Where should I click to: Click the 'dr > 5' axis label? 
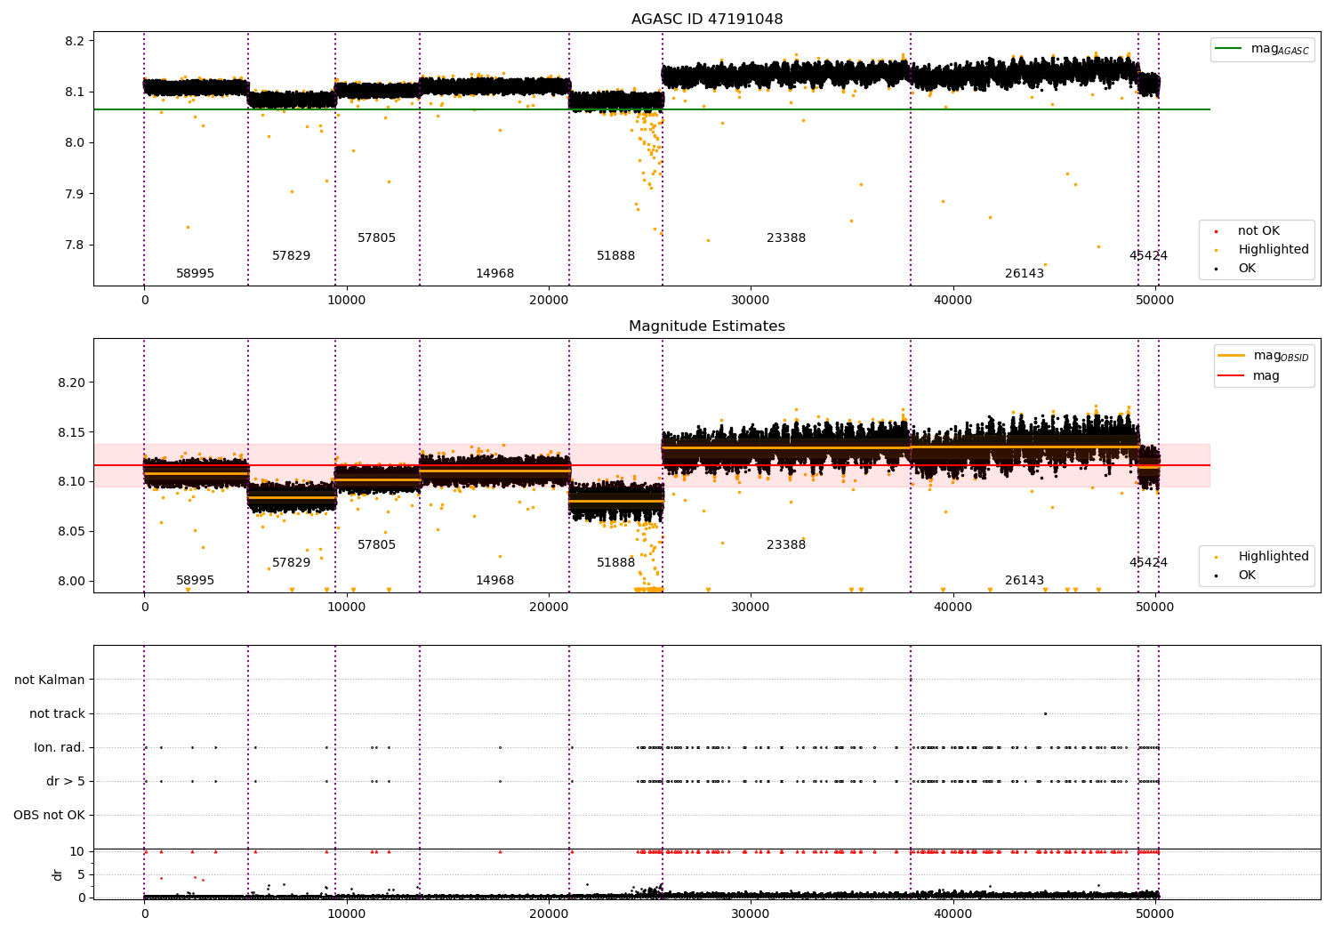pyautogui.click(x=66, y=782)
